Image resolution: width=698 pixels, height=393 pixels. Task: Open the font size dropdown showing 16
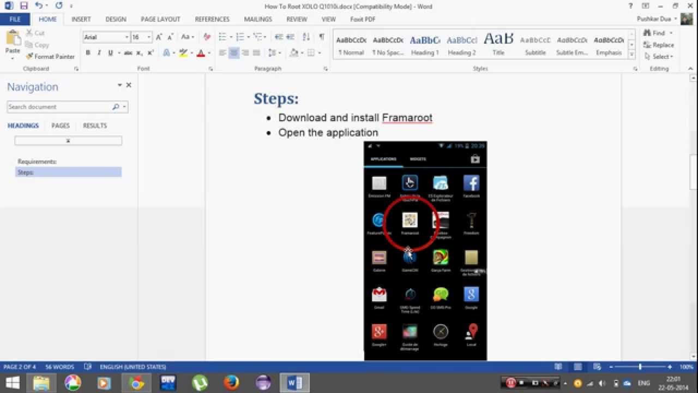tap(149, 37)
